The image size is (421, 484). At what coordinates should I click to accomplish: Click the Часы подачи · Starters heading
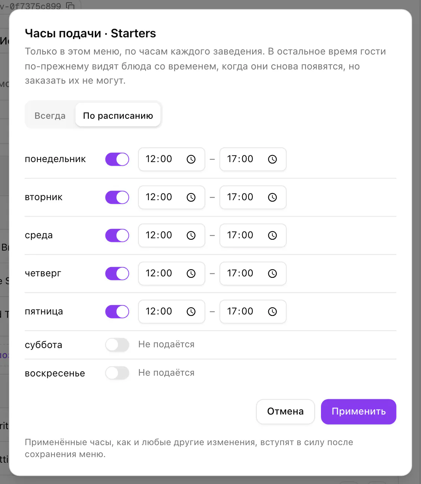click(90, 33)
